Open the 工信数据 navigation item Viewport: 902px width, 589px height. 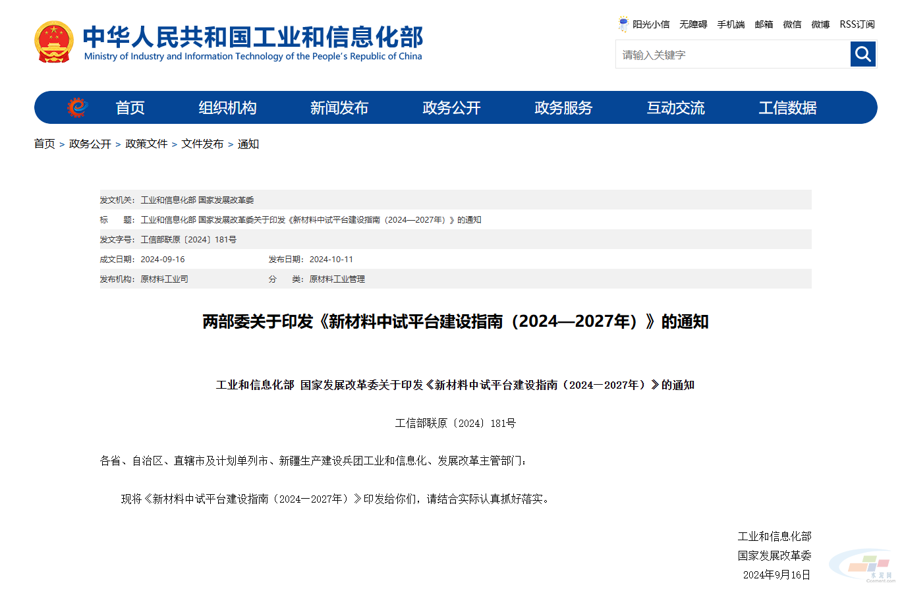787,107
